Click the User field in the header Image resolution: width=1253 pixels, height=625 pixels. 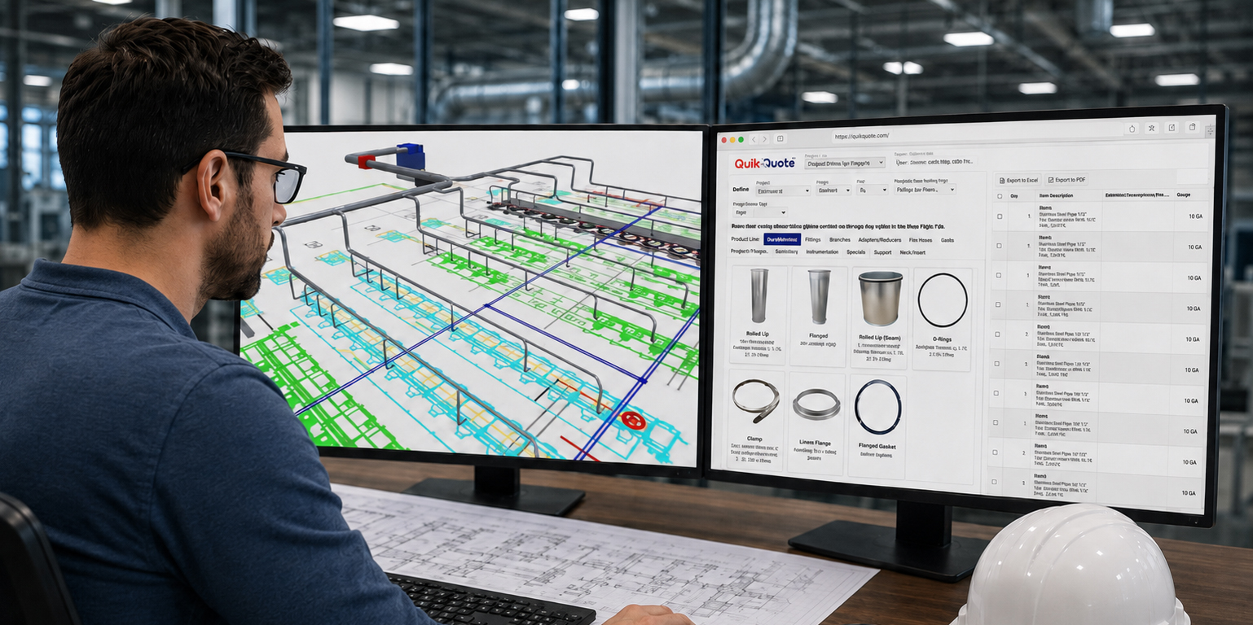(934, 161)
